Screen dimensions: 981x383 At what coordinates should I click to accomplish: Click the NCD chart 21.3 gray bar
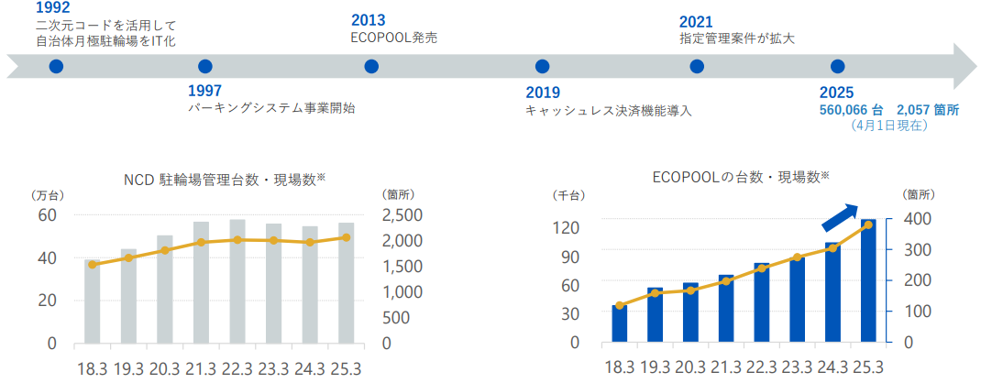pos(201,283)
